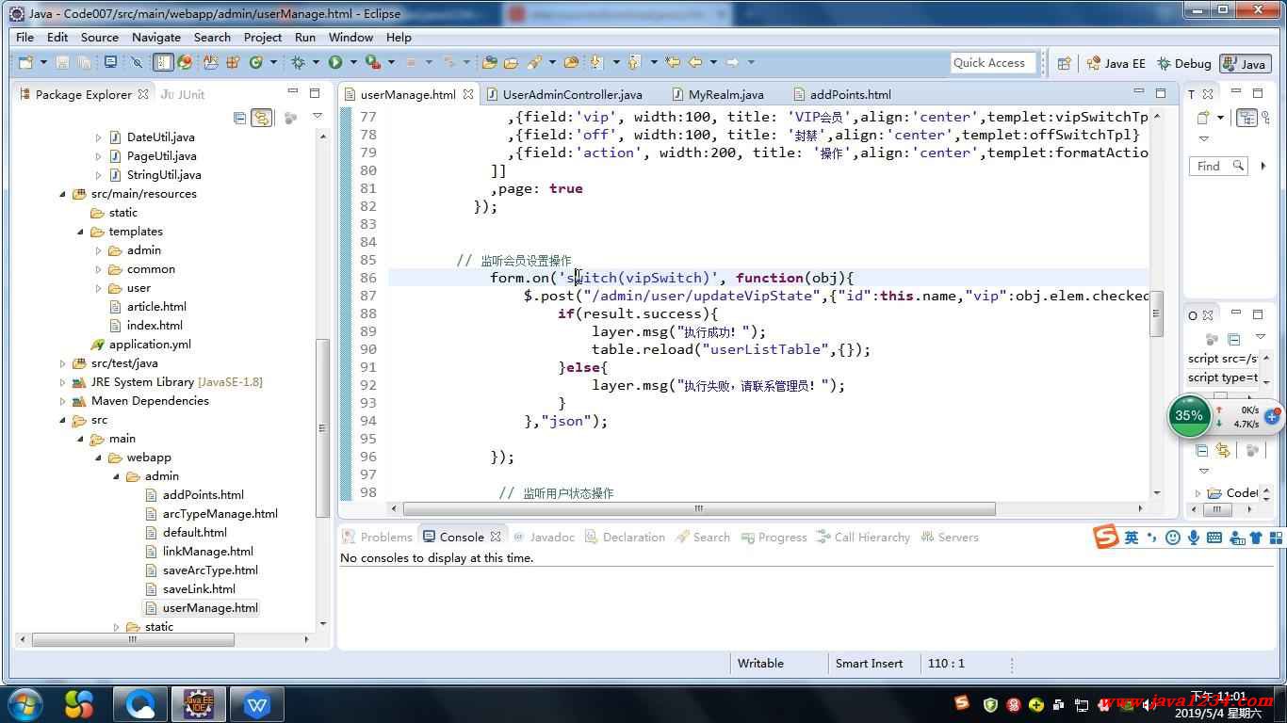Click the Last Edit Location arrow icon
Viewport: 1287px width, 723px height.
pos(672,62)
